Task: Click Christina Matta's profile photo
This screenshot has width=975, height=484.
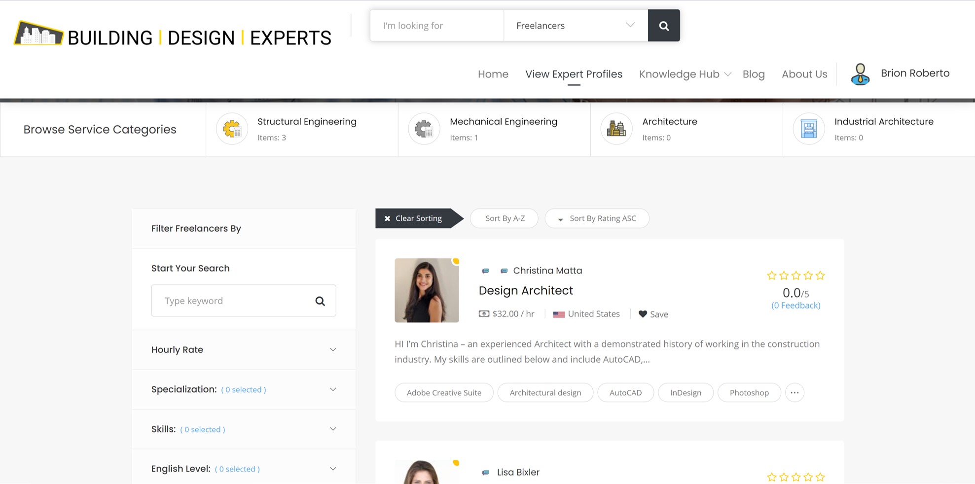Action: pyautogui.click(x=427, y=290)
